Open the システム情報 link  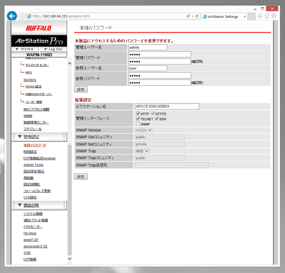(33, 214)
